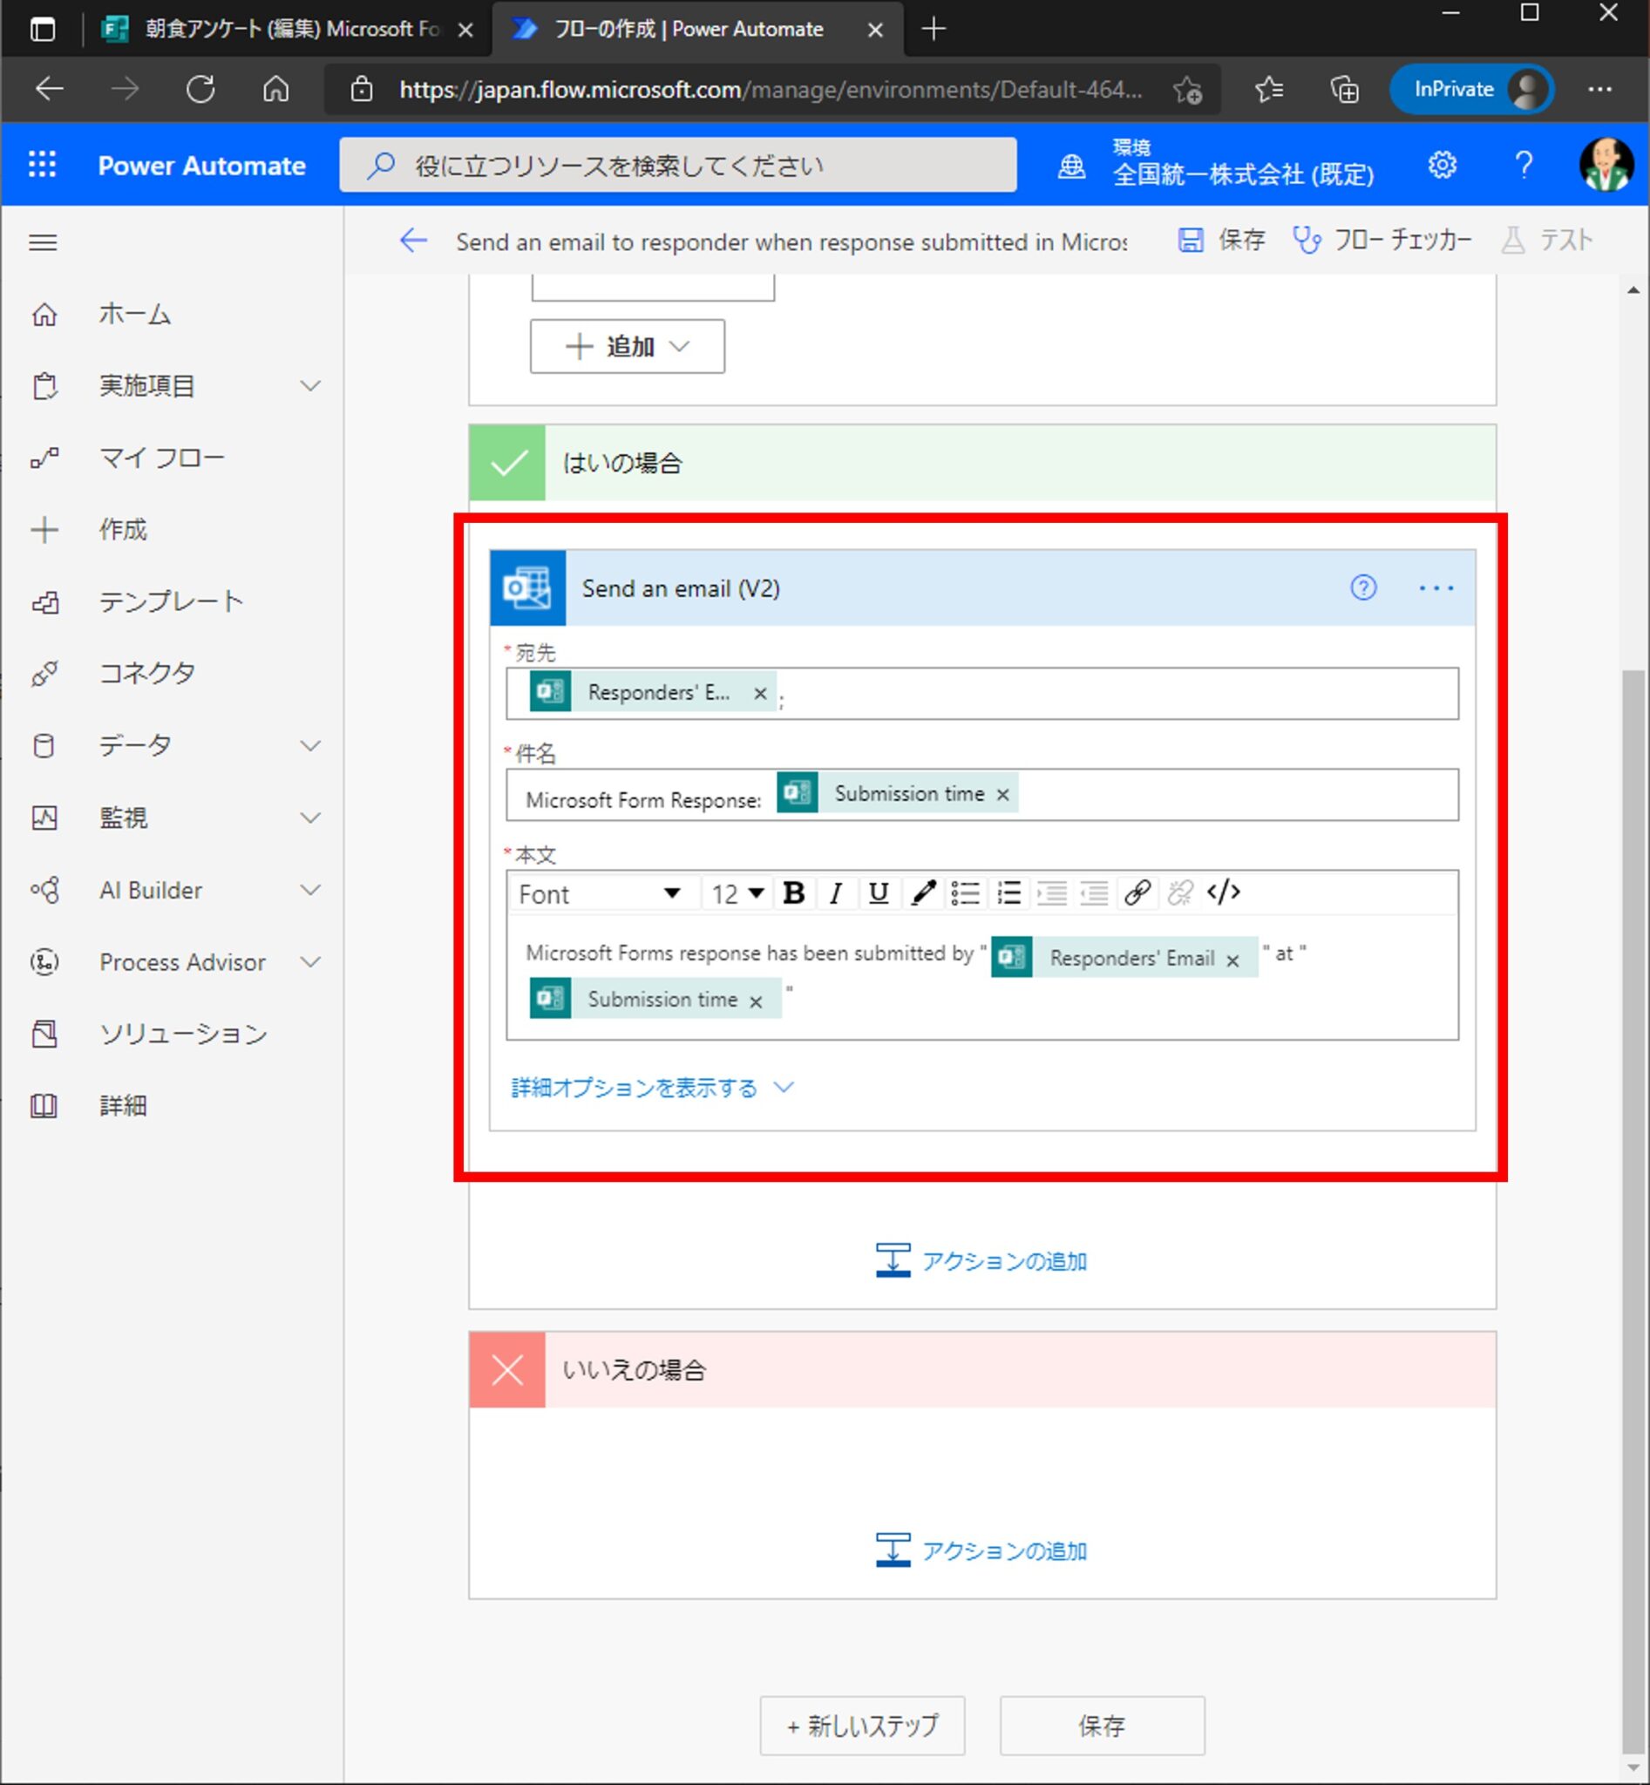Open the 追加 dropdown button
Screen dimensions: 1650x1785
click(628, 347)
